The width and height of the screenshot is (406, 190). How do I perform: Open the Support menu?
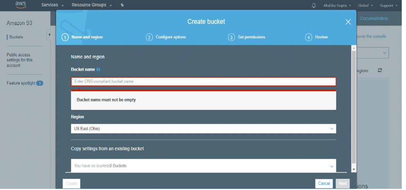pyautogui.click(x=388, y=5)
